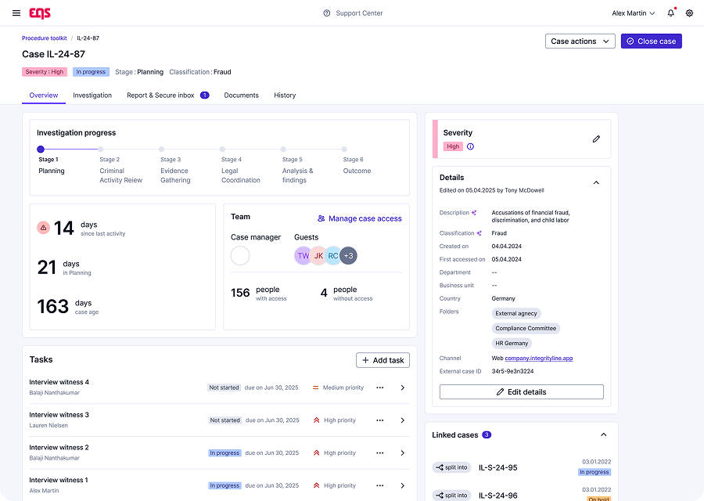Click the Close case button
This screenshot has height=501, width=704.
651,41
